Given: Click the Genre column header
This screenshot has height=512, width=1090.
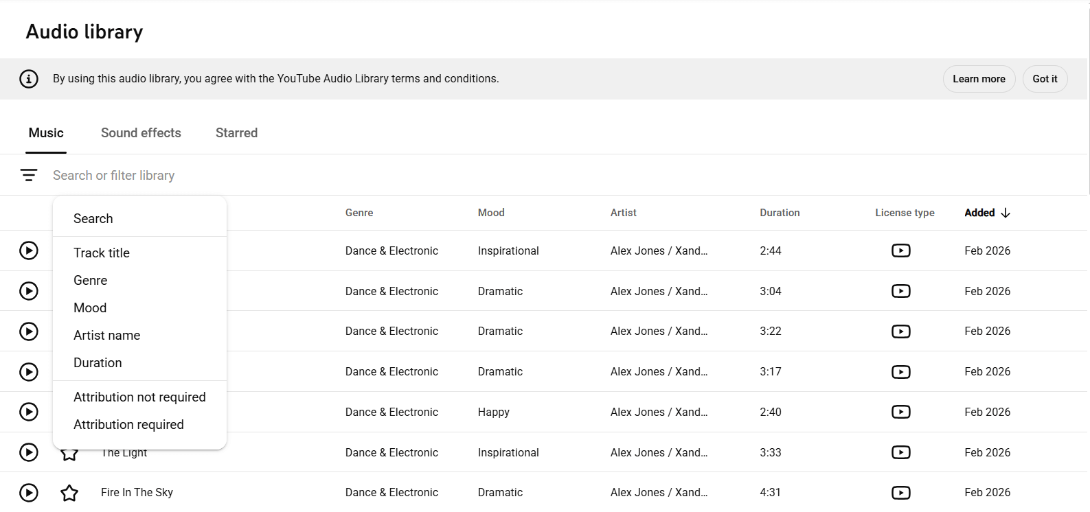Looking at the screenshot, I should [x=359, y=213].
